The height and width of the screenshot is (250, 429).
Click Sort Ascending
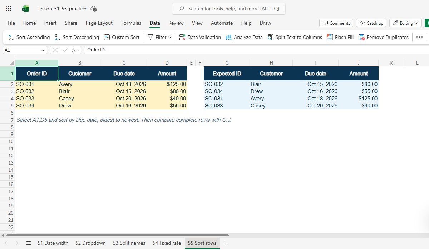(x=29, y=37)
